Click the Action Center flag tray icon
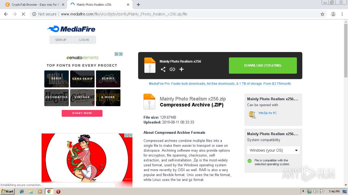The image size is (348, 195). click(322, 191)
